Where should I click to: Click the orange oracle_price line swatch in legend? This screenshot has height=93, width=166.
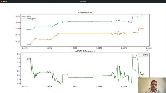(24, 19)
